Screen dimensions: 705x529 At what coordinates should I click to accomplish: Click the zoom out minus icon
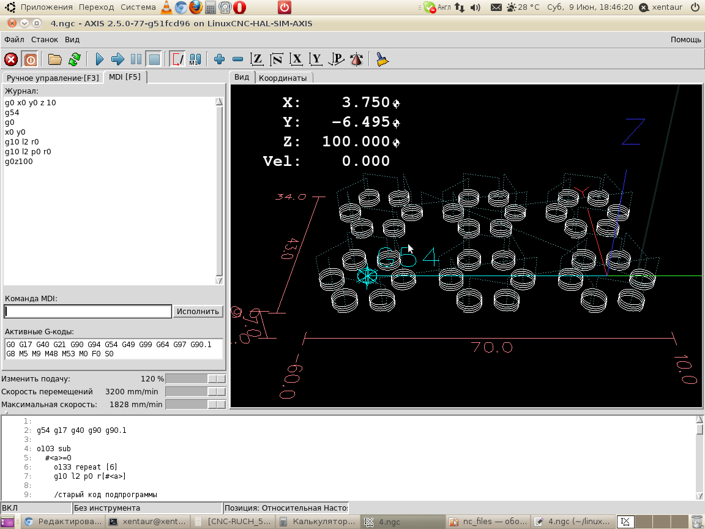pyautogui.click(x=238, y=59)
